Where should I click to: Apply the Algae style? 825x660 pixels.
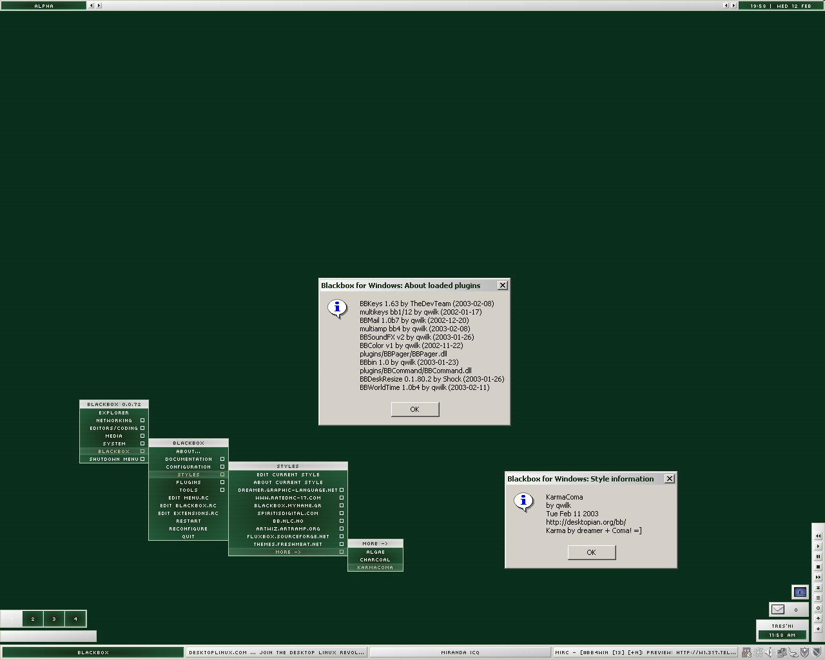(x=375, y=552)
